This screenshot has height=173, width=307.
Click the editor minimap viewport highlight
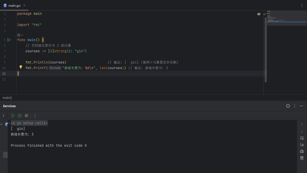point(286,22)
